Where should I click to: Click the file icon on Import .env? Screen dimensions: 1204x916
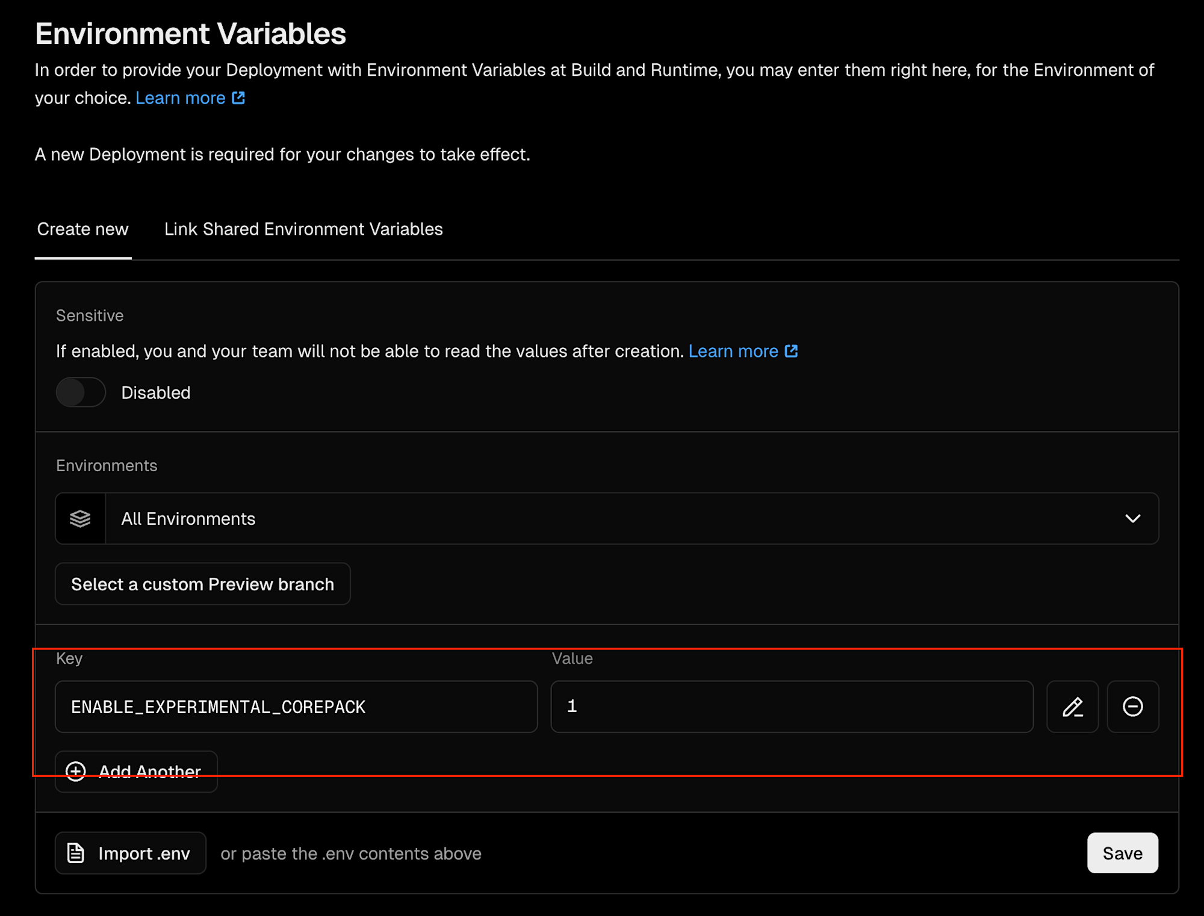pyautogui.click(x=76, y=853)
